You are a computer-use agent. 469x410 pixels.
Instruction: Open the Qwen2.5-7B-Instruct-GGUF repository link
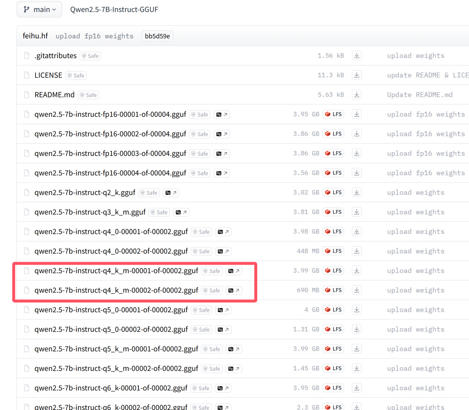pos(114,10)
